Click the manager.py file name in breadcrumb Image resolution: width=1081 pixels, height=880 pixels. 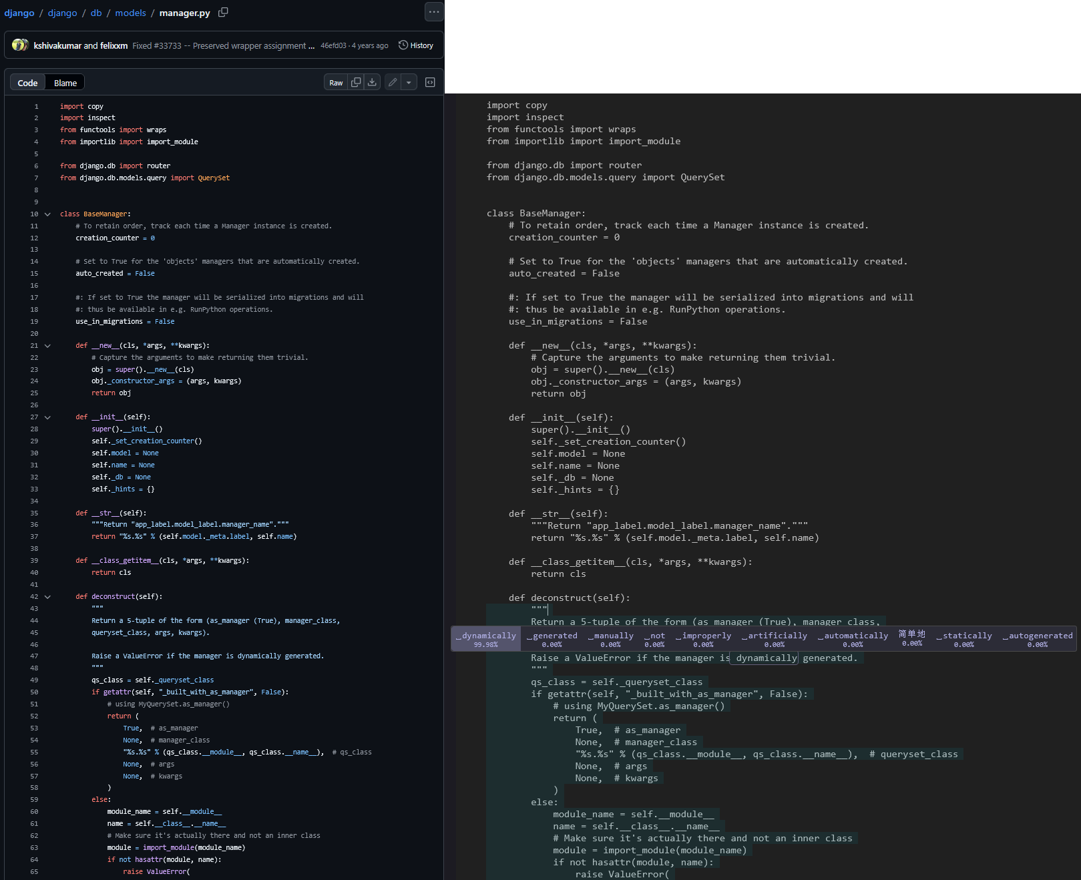point(185,13)
